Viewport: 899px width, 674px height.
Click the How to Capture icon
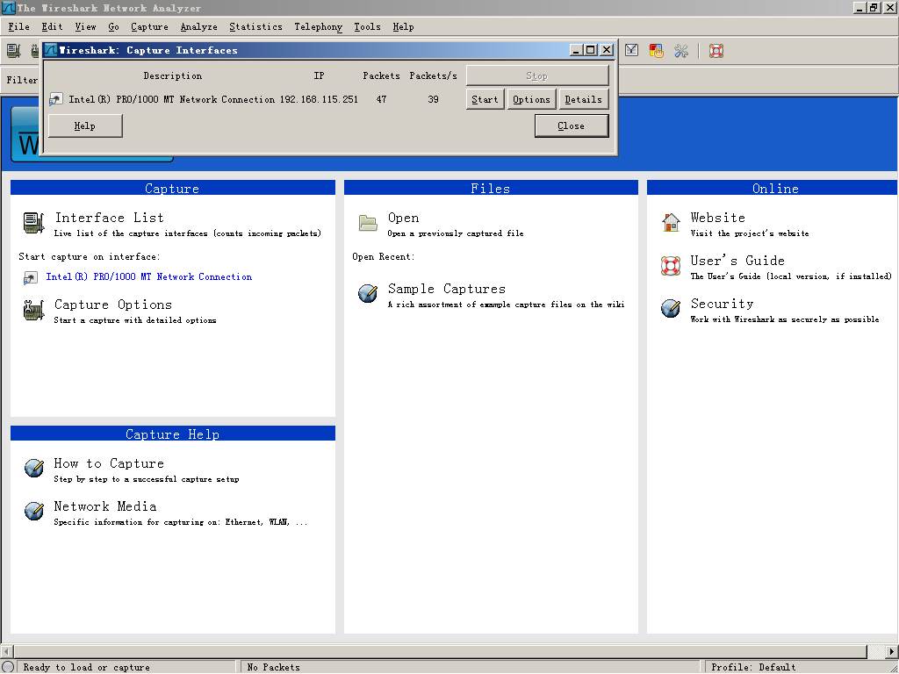pyautogui.click(x=34, y=468)
